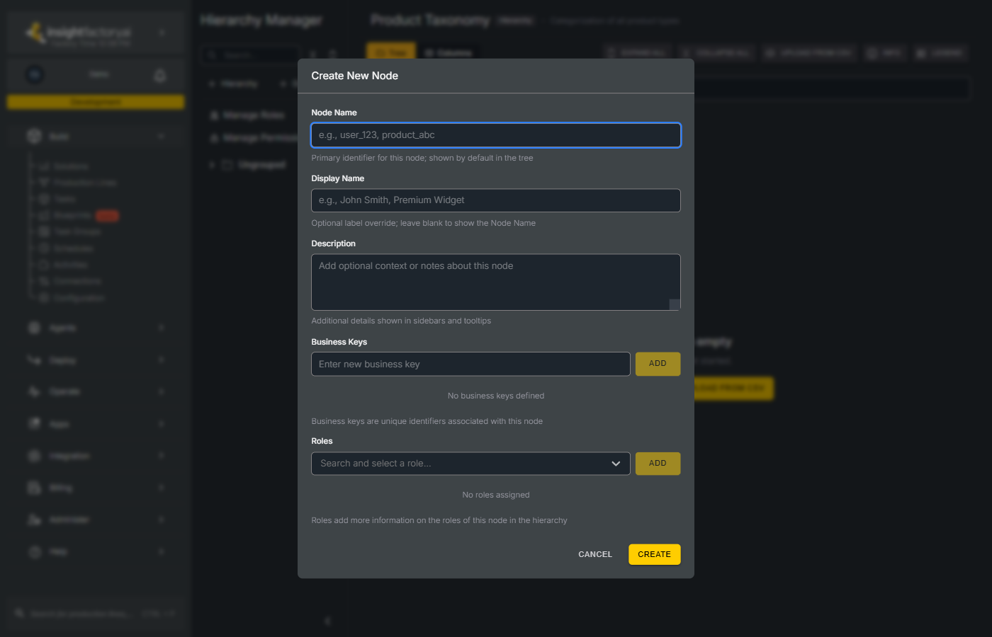This screenshot has width=992, height=637.
Task: Open the roles selection dropdown
Action: 615,464
